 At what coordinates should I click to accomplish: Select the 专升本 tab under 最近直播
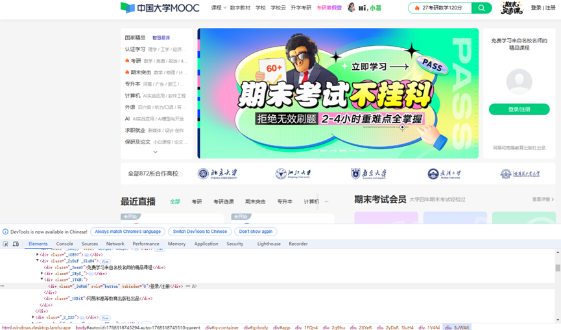(x=285, y=201)
